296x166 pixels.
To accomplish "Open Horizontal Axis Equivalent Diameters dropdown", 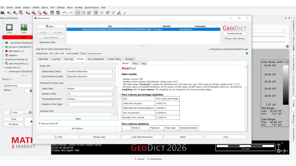I will tap(91, 77).
